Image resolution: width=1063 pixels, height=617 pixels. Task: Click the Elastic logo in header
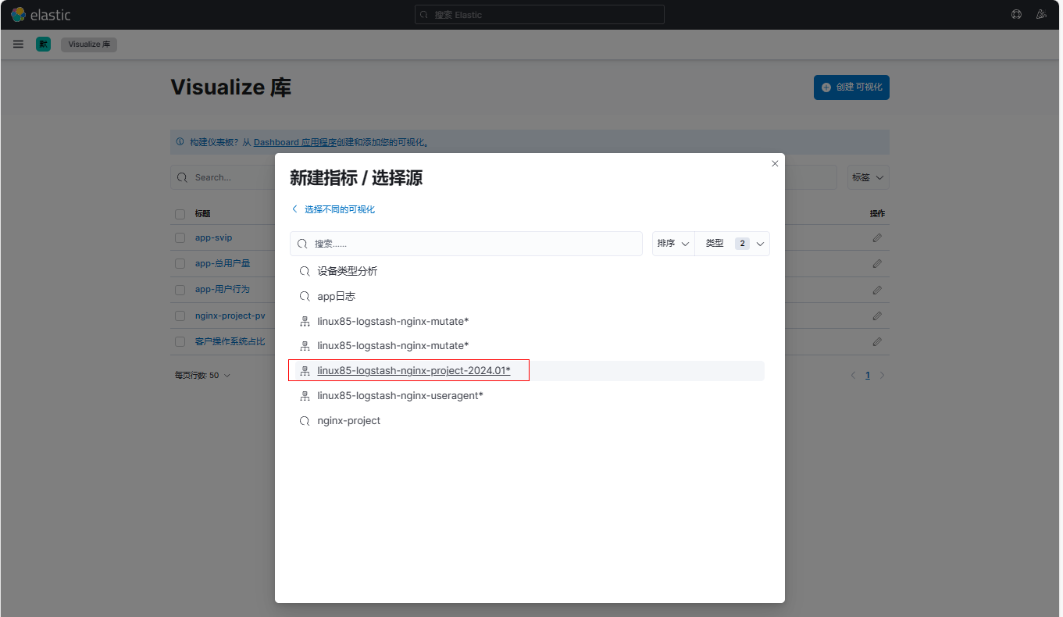coord(41,14)
